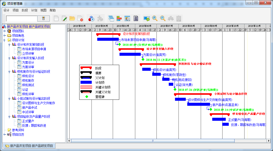Collapse 样机制作与设计验证阶段 tree node
The image size is (273, 151).
click(9, 71)
